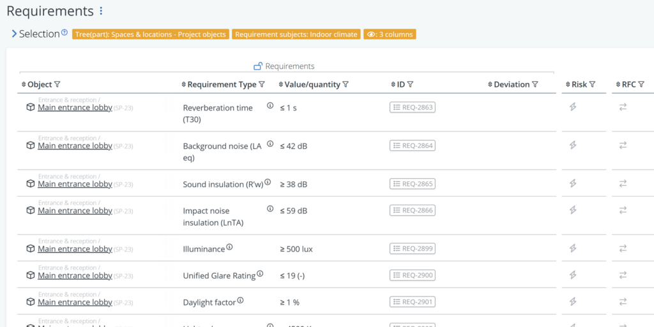Sort by the Requirement Type column arrows
The height and width of the screenshot is (327, 654).
pos(184,84)
